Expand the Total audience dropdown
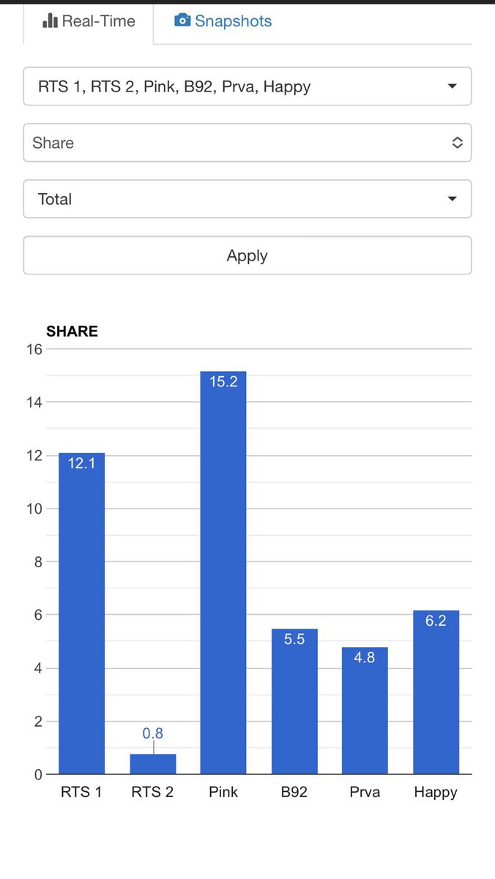Screen dimensions: 495x879 point(247,199)
